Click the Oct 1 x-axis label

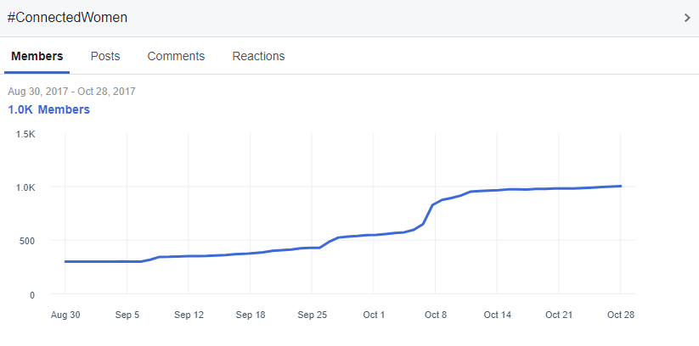click(374, 315)
